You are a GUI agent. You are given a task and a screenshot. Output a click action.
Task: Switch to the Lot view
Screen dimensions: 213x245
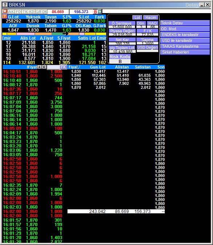point(137,17)
